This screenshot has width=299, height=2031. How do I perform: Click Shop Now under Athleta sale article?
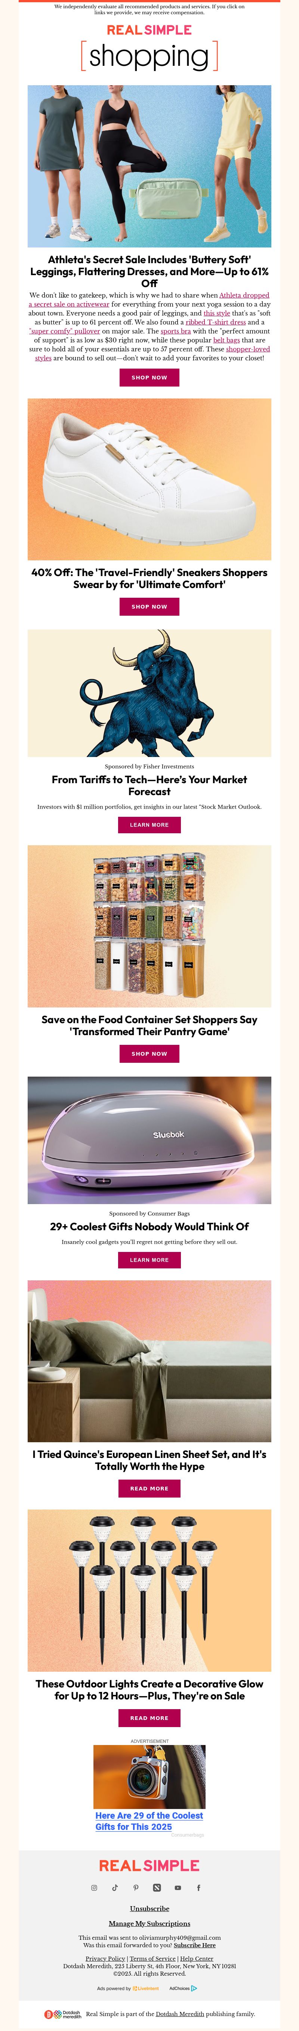coord(149,378)
